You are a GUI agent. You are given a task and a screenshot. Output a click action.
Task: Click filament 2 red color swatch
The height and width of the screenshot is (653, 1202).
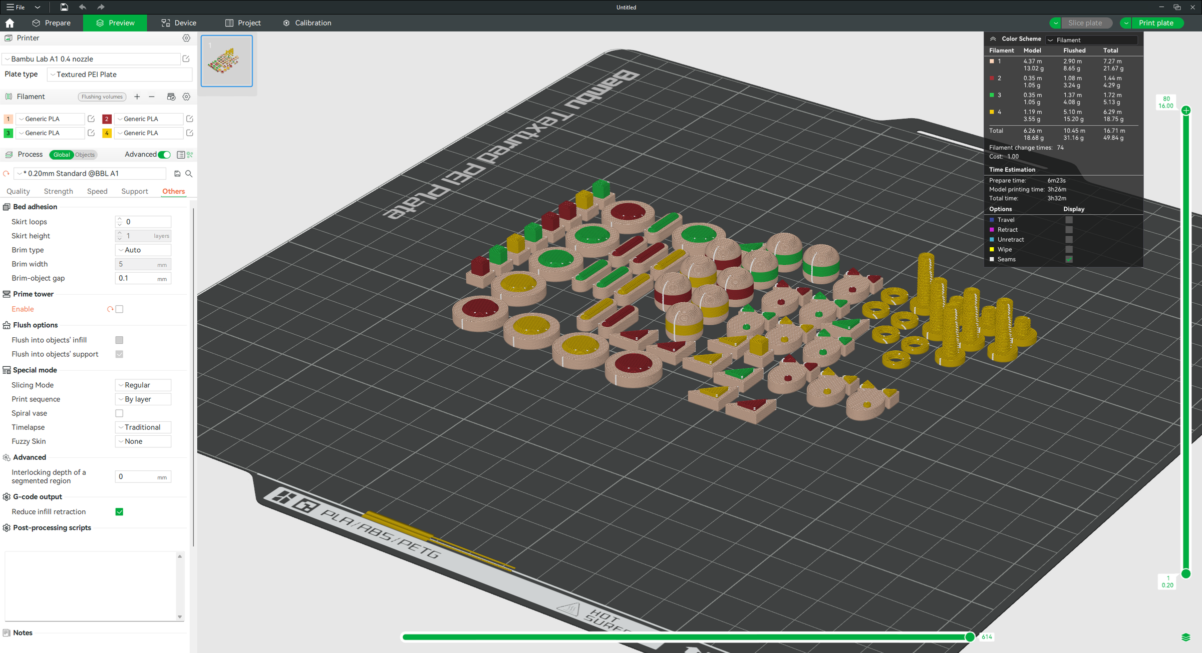[107, 119]
